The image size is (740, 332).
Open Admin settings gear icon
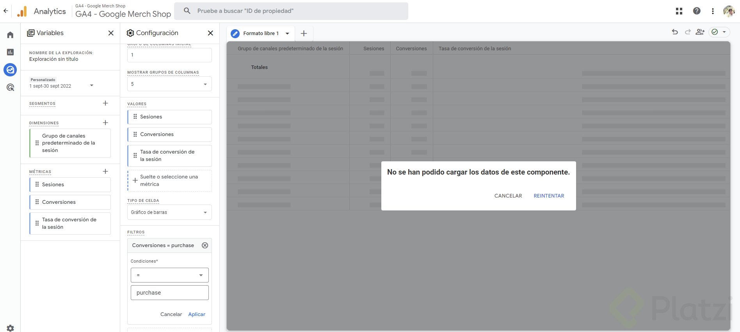(11, 328)
